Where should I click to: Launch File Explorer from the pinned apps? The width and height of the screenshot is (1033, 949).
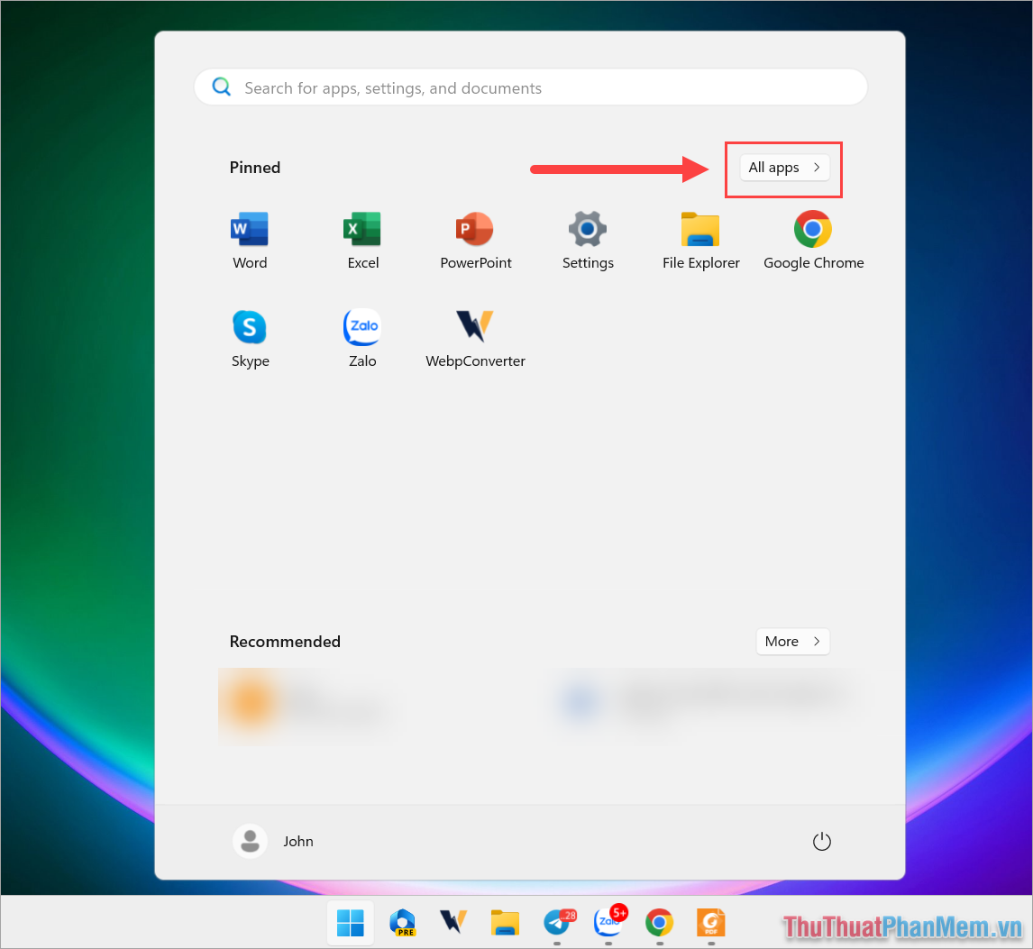[700, 239]
